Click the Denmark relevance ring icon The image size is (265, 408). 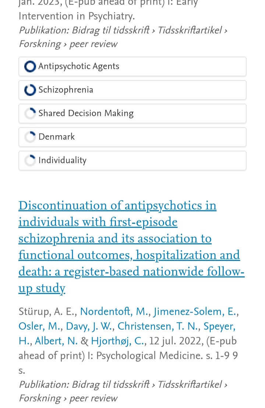[30, 137]
